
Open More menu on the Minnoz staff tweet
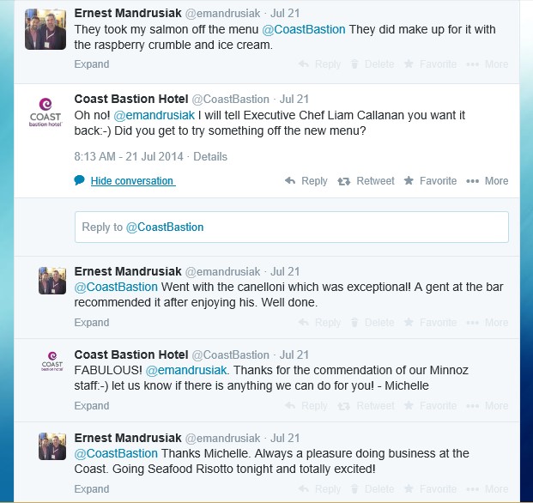click(x=488, y=406)
